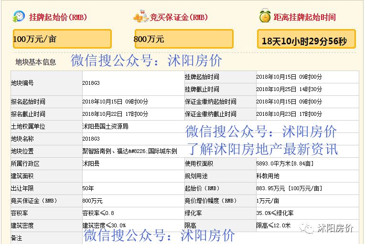365x244 pixels.
Task: Click the 2018G3 value beside 地块名称
Action: click(x=91, y=139)
